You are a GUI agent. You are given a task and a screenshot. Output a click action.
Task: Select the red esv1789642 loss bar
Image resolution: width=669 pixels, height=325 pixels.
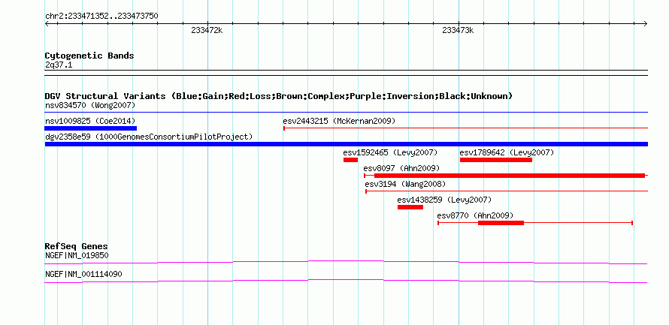(x=496, y=160)
